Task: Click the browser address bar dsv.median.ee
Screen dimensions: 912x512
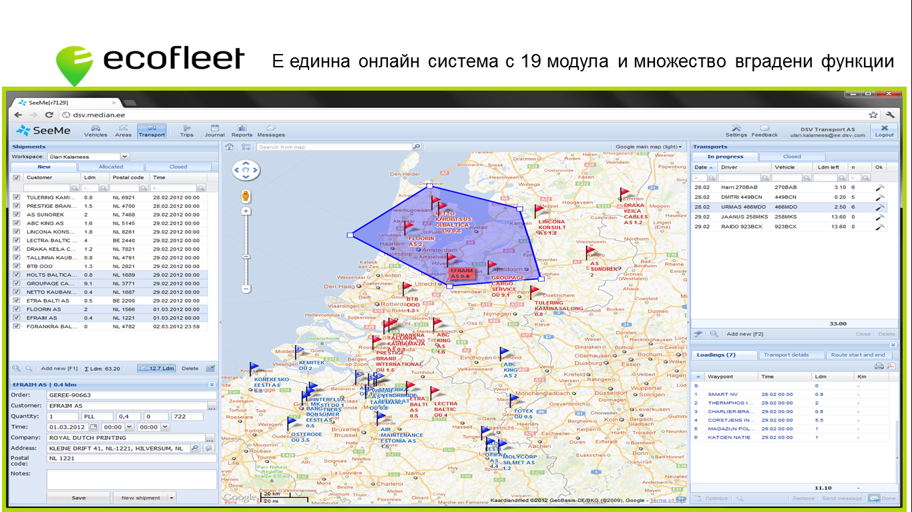Action: point(467,115)
